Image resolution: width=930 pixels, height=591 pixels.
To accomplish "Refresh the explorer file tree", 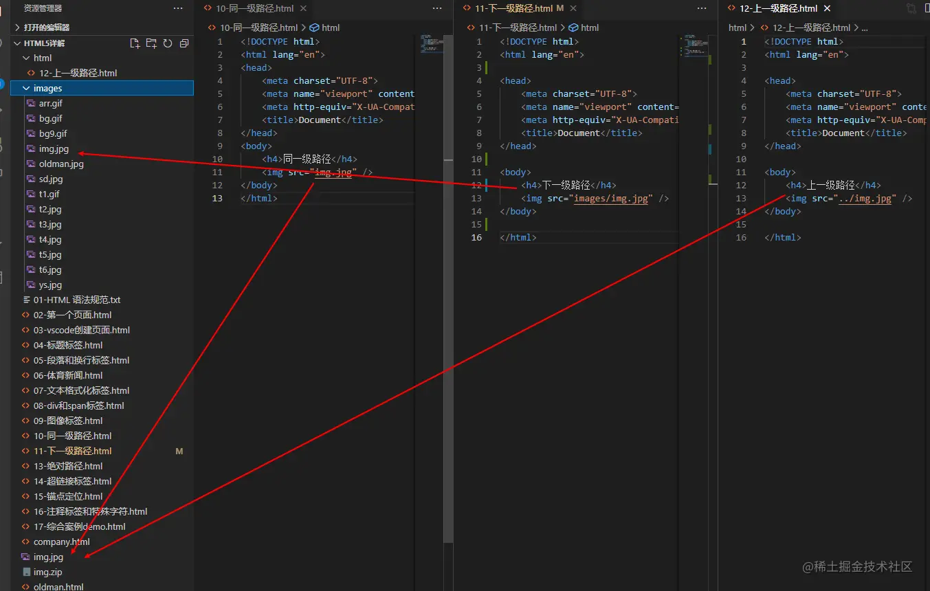I will coord(168,43).
